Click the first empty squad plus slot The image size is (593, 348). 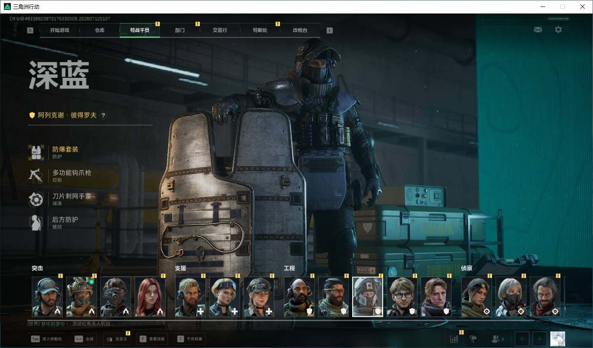point(522,339)
